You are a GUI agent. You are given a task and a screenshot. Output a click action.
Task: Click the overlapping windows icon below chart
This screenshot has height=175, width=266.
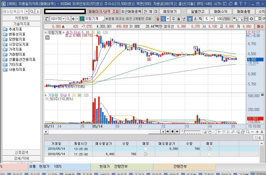pos(210,132)
